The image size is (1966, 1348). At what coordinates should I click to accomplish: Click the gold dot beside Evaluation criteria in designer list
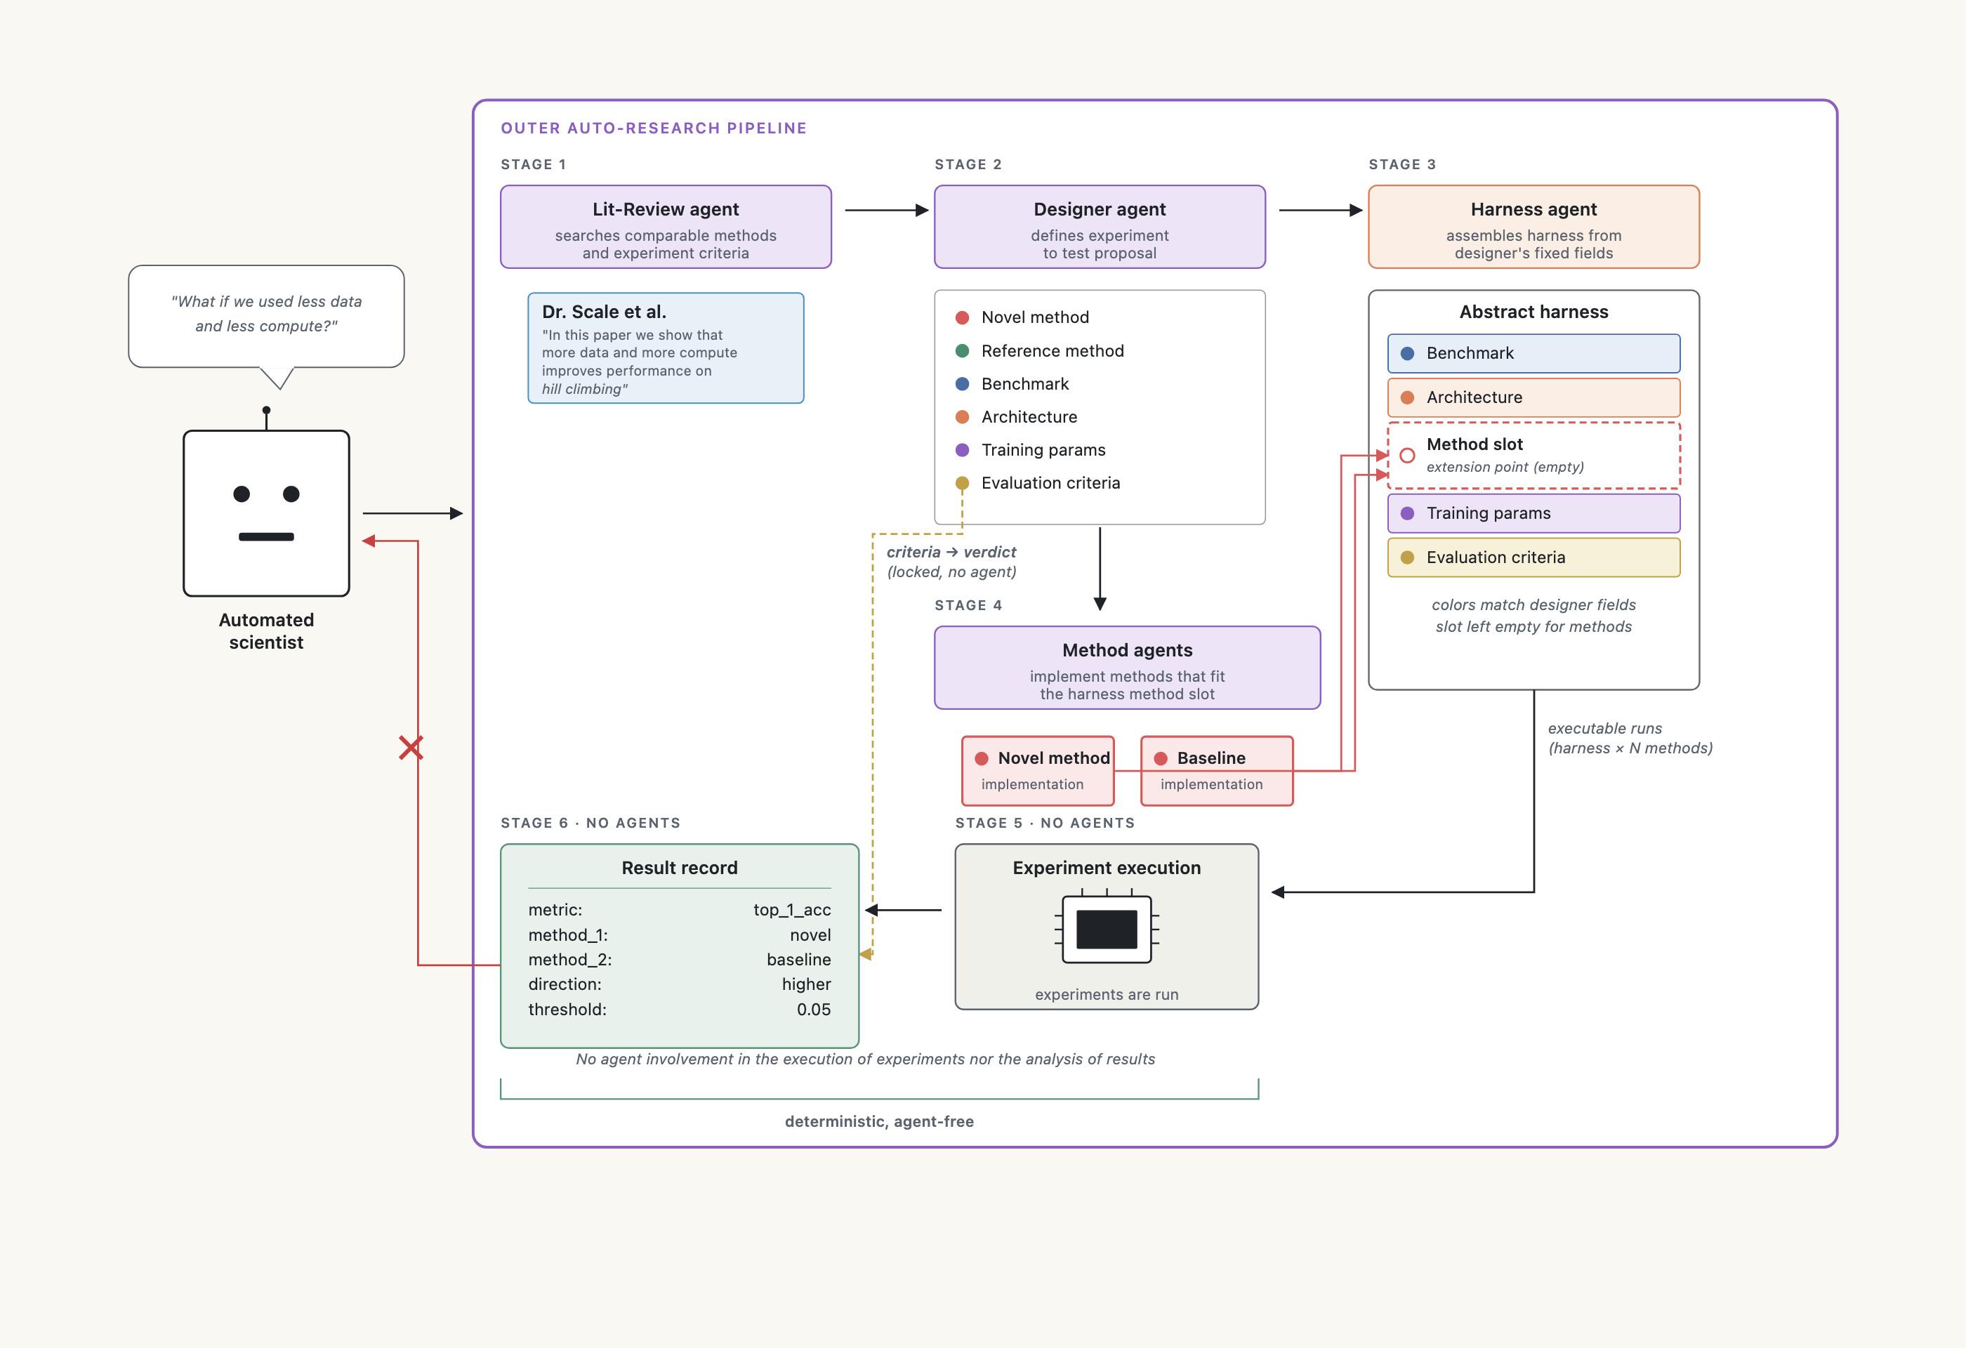point(962,483)
